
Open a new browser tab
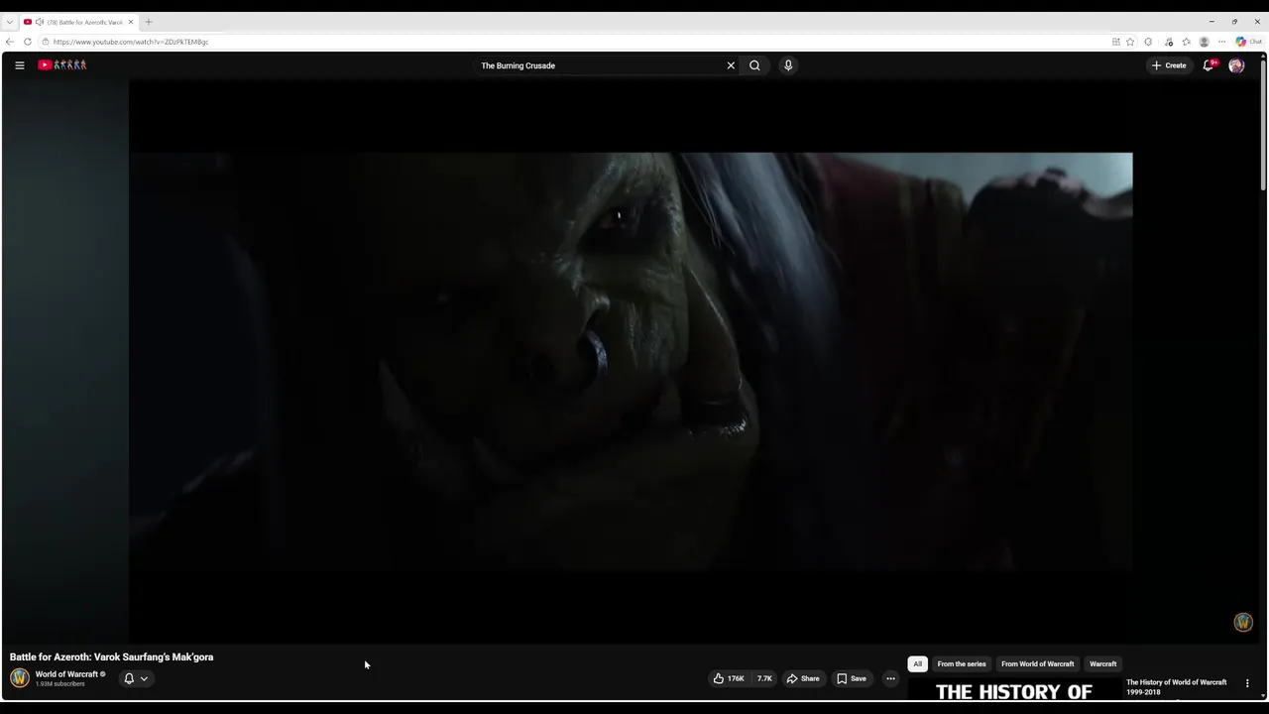coord(149,22)
